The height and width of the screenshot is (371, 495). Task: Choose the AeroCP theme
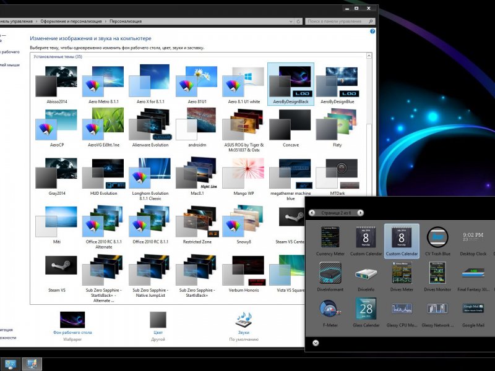coord(57,128)
